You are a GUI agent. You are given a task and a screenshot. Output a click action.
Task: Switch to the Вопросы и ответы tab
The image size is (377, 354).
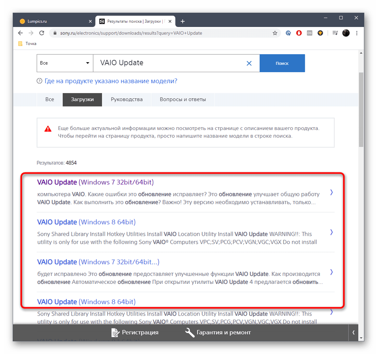pos(183,100)
